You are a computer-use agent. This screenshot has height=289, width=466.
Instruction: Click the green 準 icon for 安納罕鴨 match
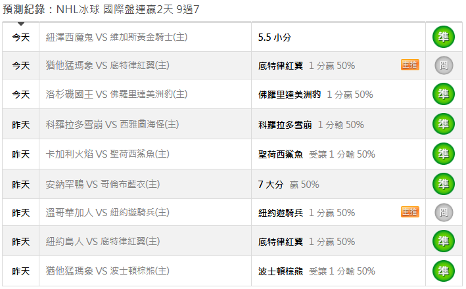443,184
